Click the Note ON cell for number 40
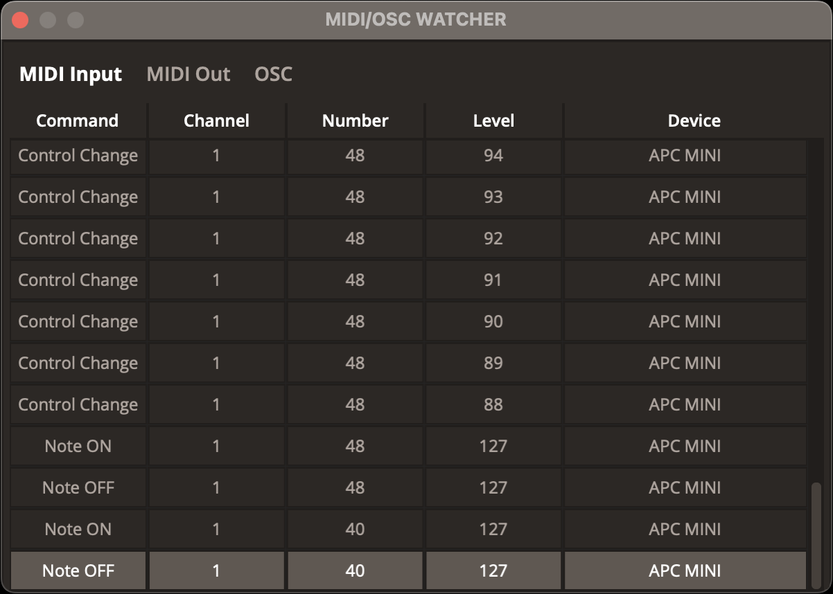The image size is (833, 594). [x=78, y=529]
